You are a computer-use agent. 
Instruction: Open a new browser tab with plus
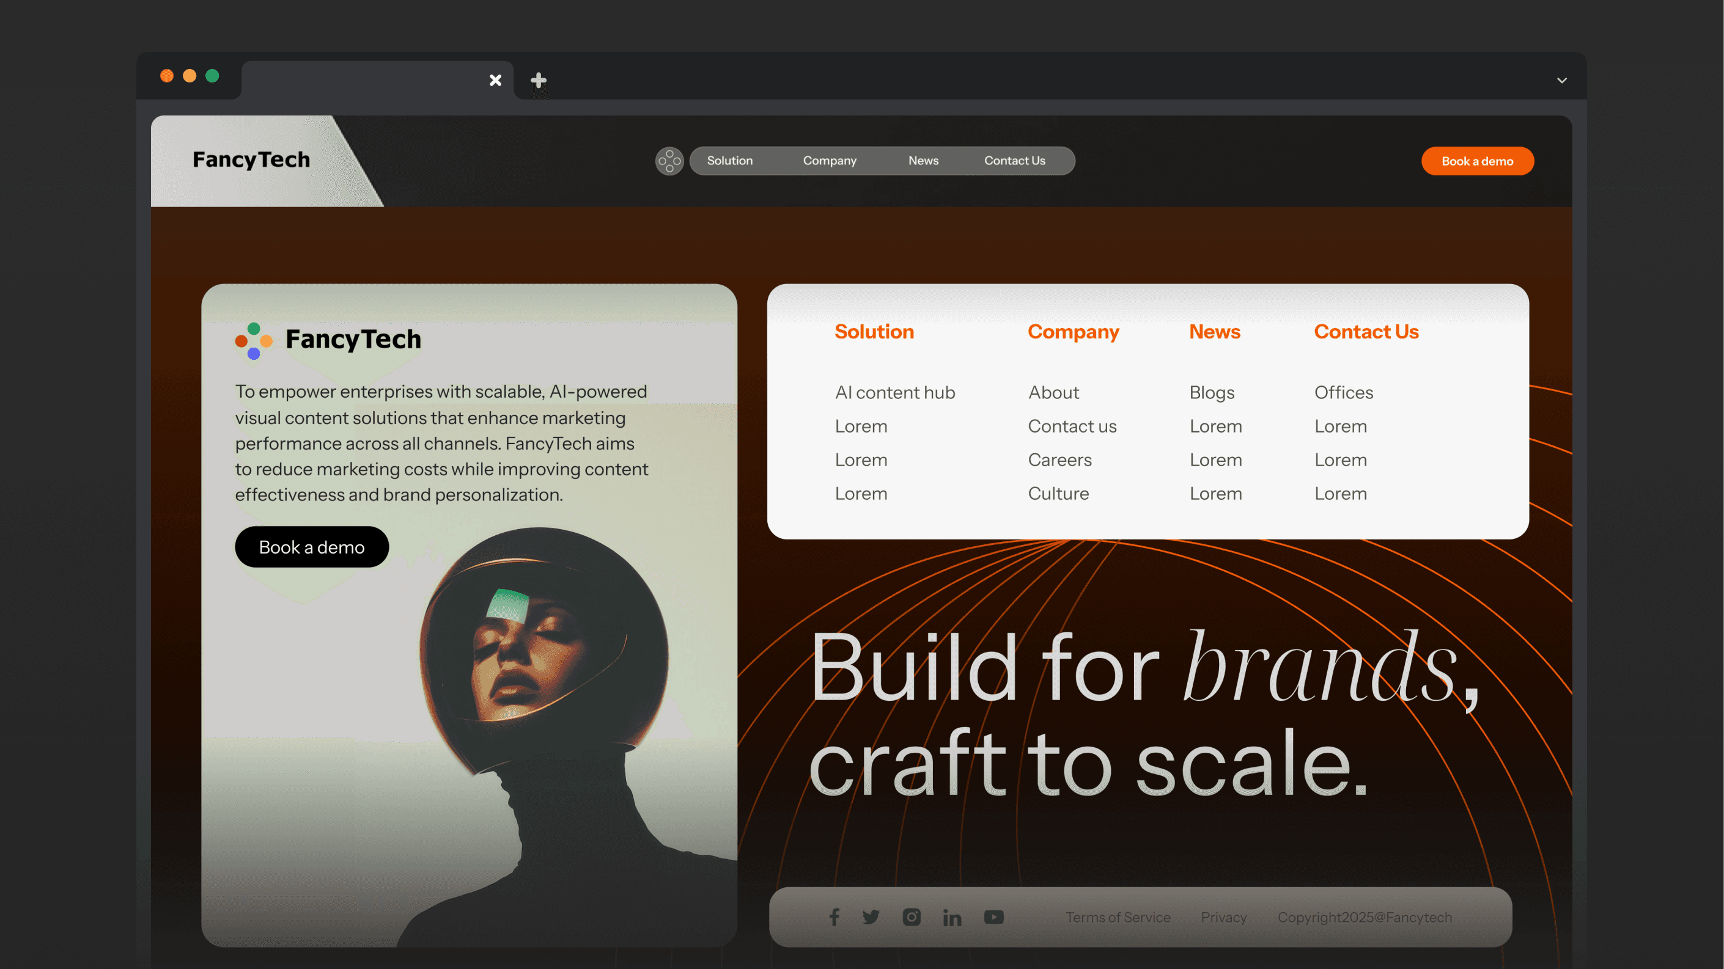[x=538, y=80]
